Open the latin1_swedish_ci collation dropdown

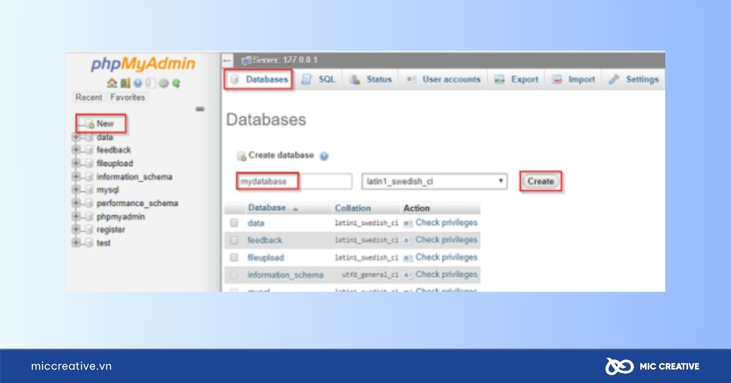[434, 181]
